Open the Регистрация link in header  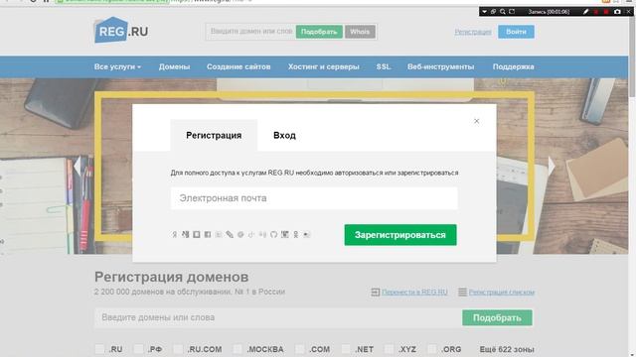click(x=473, y=32)
